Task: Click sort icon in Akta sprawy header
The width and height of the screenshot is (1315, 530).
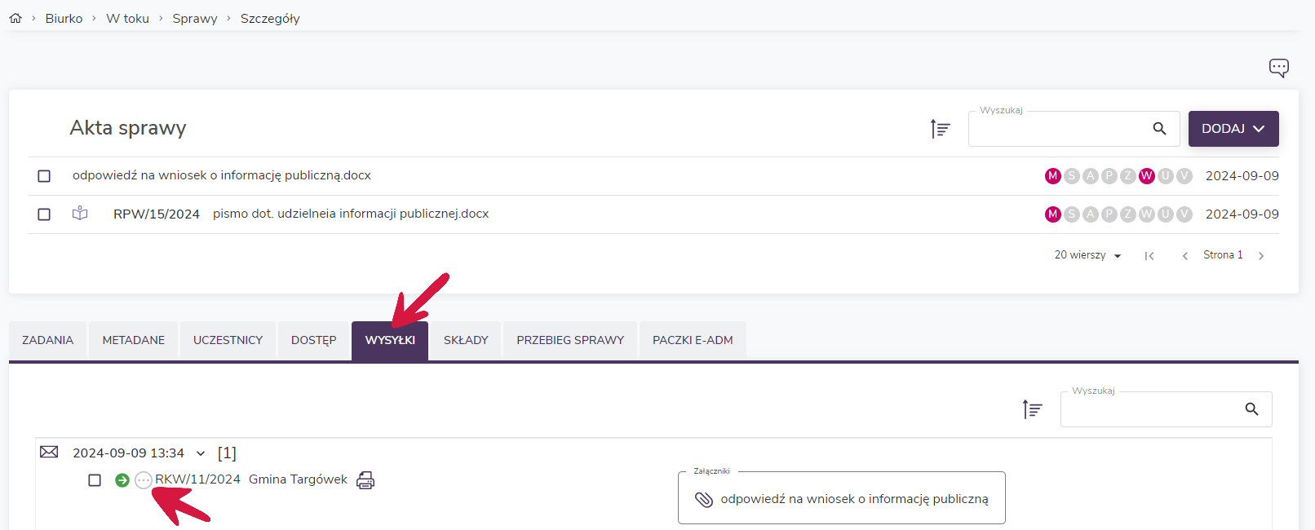Action: 940,129
